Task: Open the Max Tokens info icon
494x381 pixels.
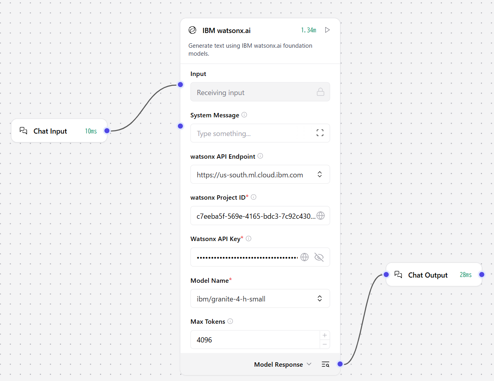Action: (230, 321)
